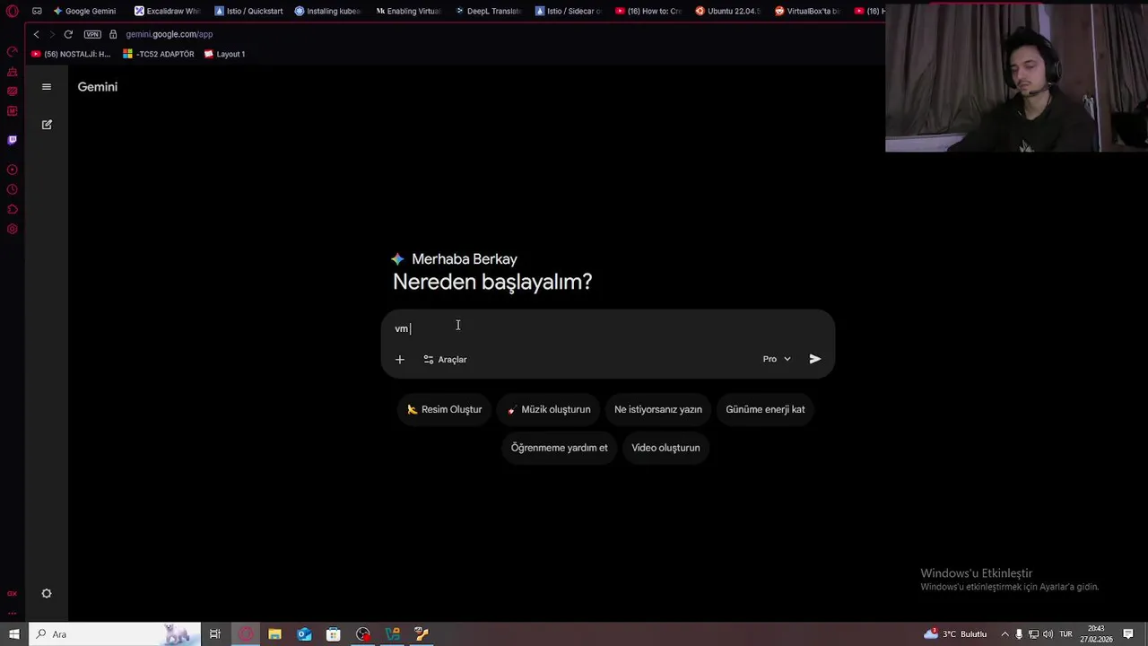
Task: Switch to the Google Gemini tab
Action: 84,12
